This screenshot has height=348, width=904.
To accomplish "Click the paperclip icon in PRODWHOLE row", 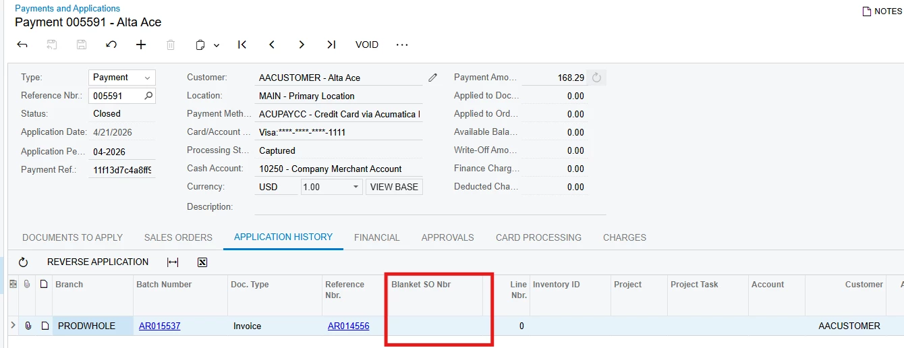I will tap(28, 326).
